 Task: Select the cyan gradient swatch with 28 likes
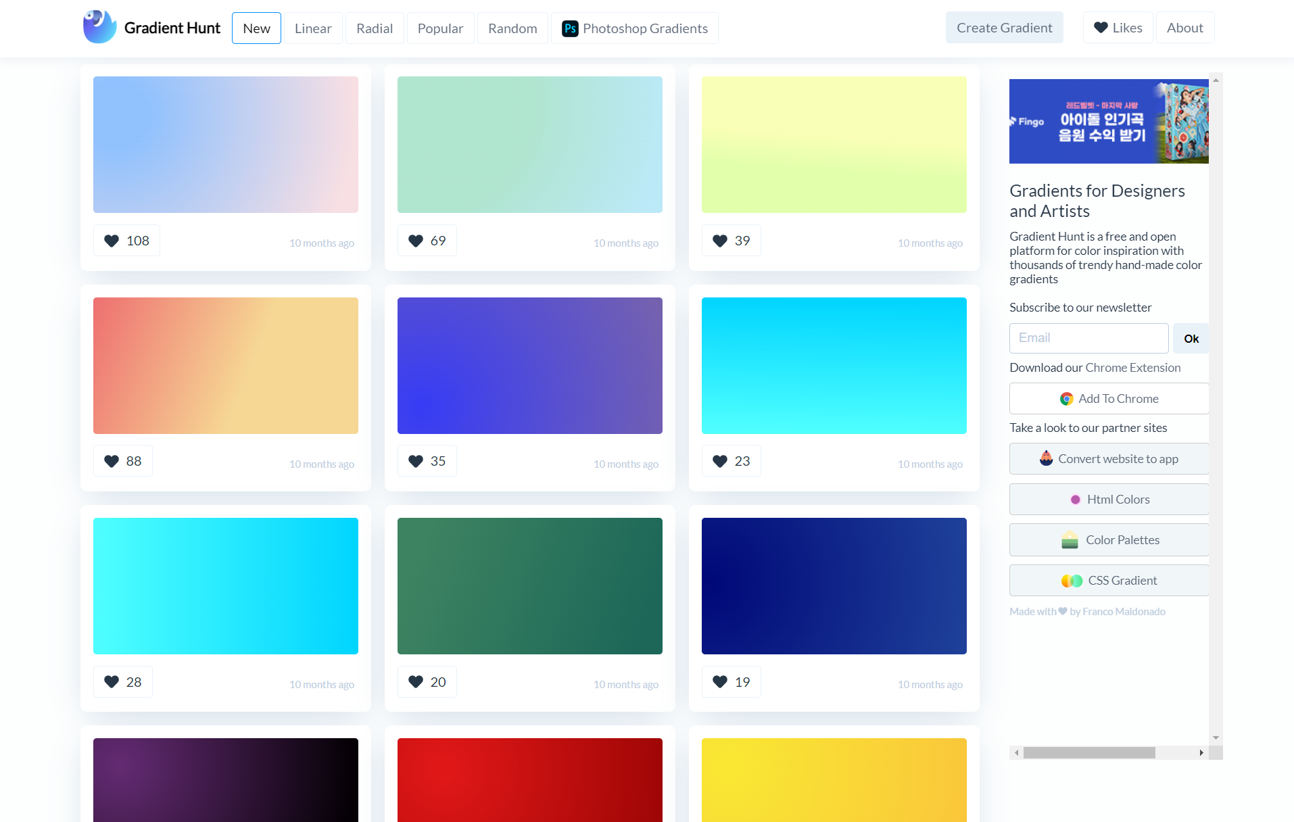tap(226, 586)
